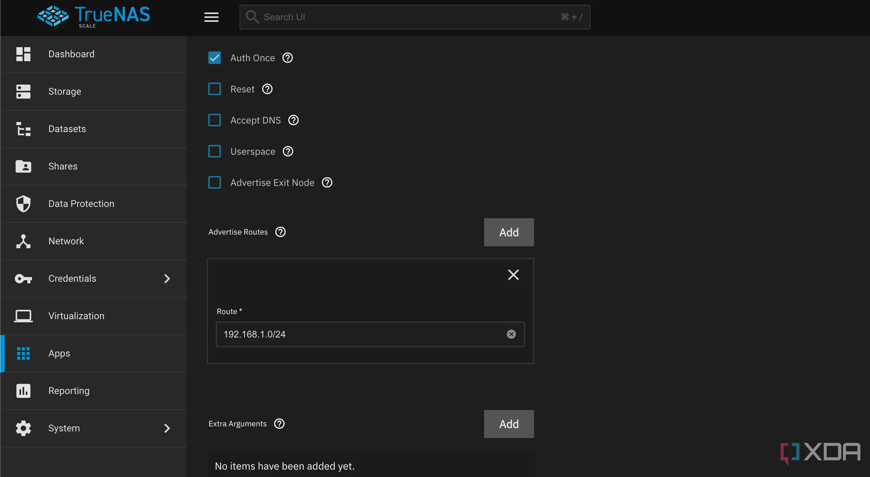The image size is (870, 477).
Task: Show help tooltip for Reset
Action: pyautogui.click(x=267, y=89)
